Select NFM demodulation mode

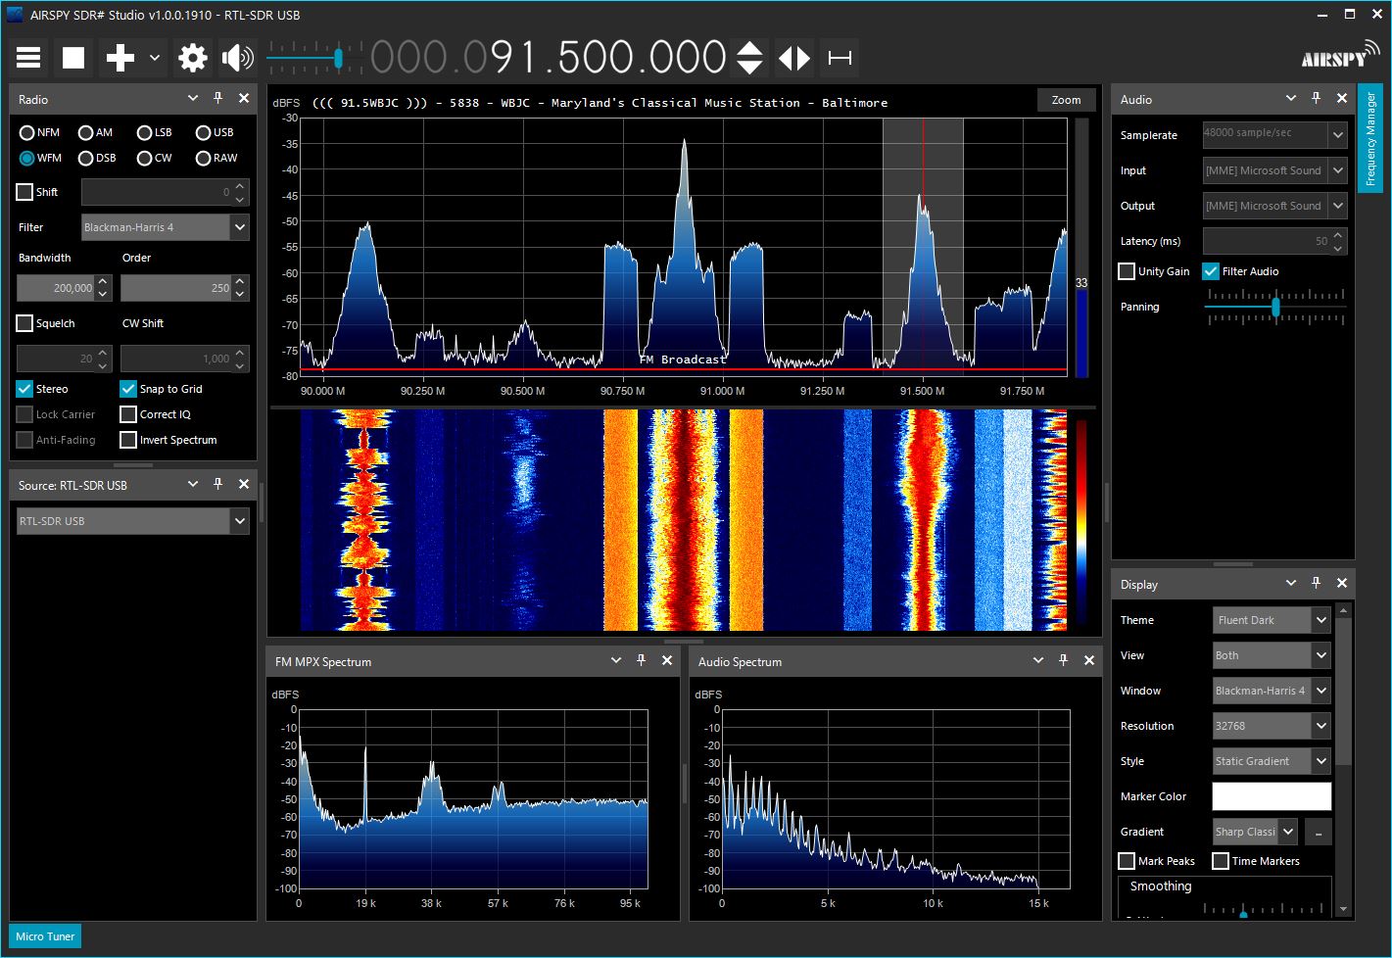40,132
